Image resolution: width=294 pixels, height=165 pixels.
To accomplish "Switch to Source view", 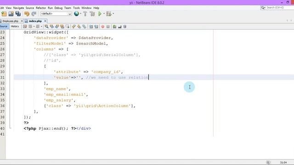I will tap(4, 27).
